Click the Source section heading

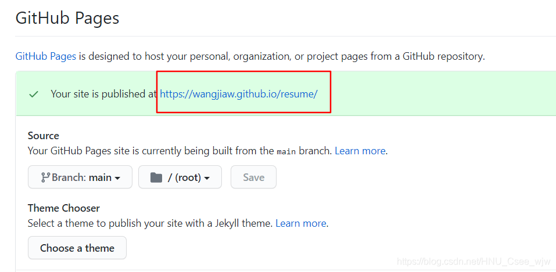44,136
